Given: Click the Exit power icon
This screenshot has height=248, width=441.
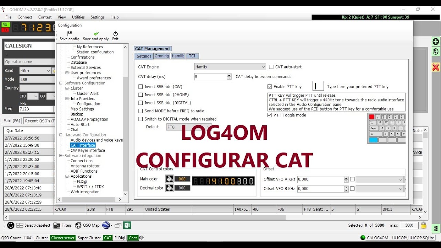Looking at the screenshot, I should pyautogui.click(x=115, y=34).
